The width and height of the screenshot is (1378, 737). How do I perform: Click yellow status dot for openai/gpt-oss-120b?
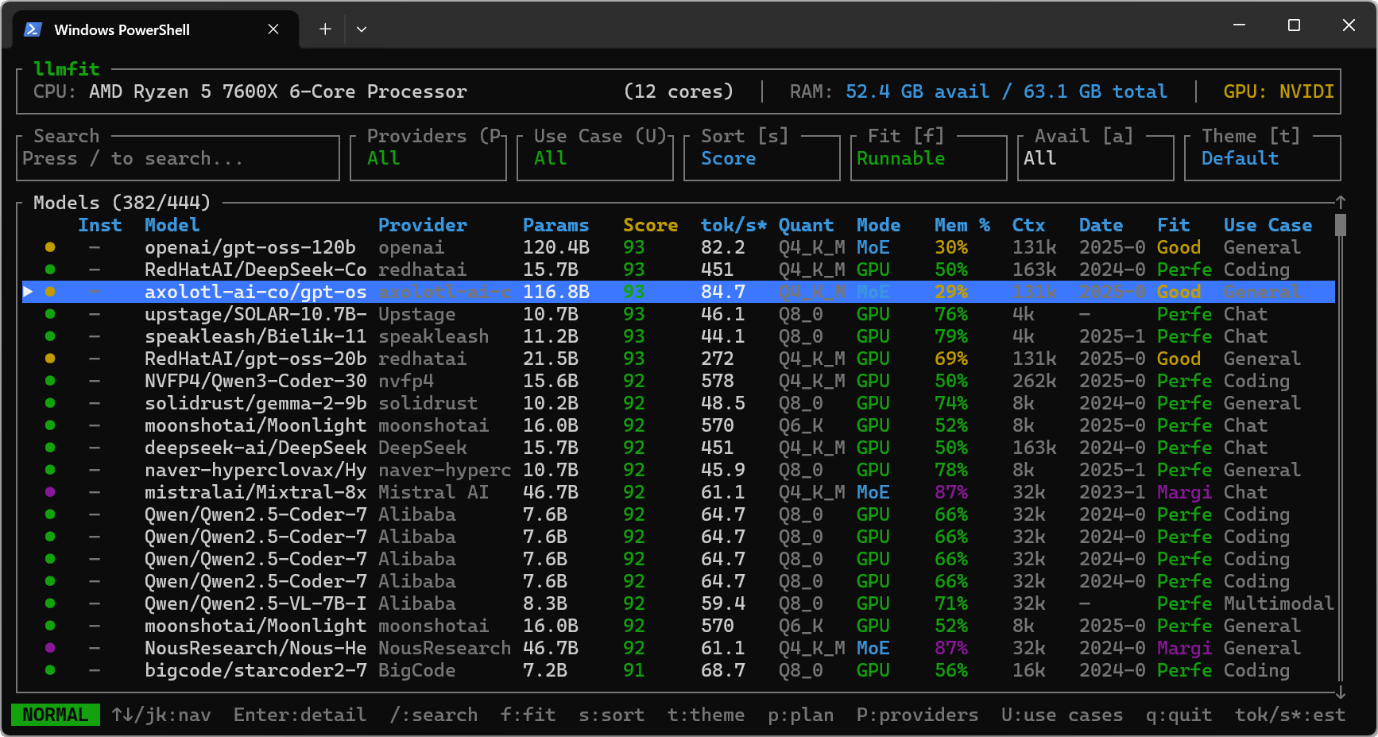[50, 247]
